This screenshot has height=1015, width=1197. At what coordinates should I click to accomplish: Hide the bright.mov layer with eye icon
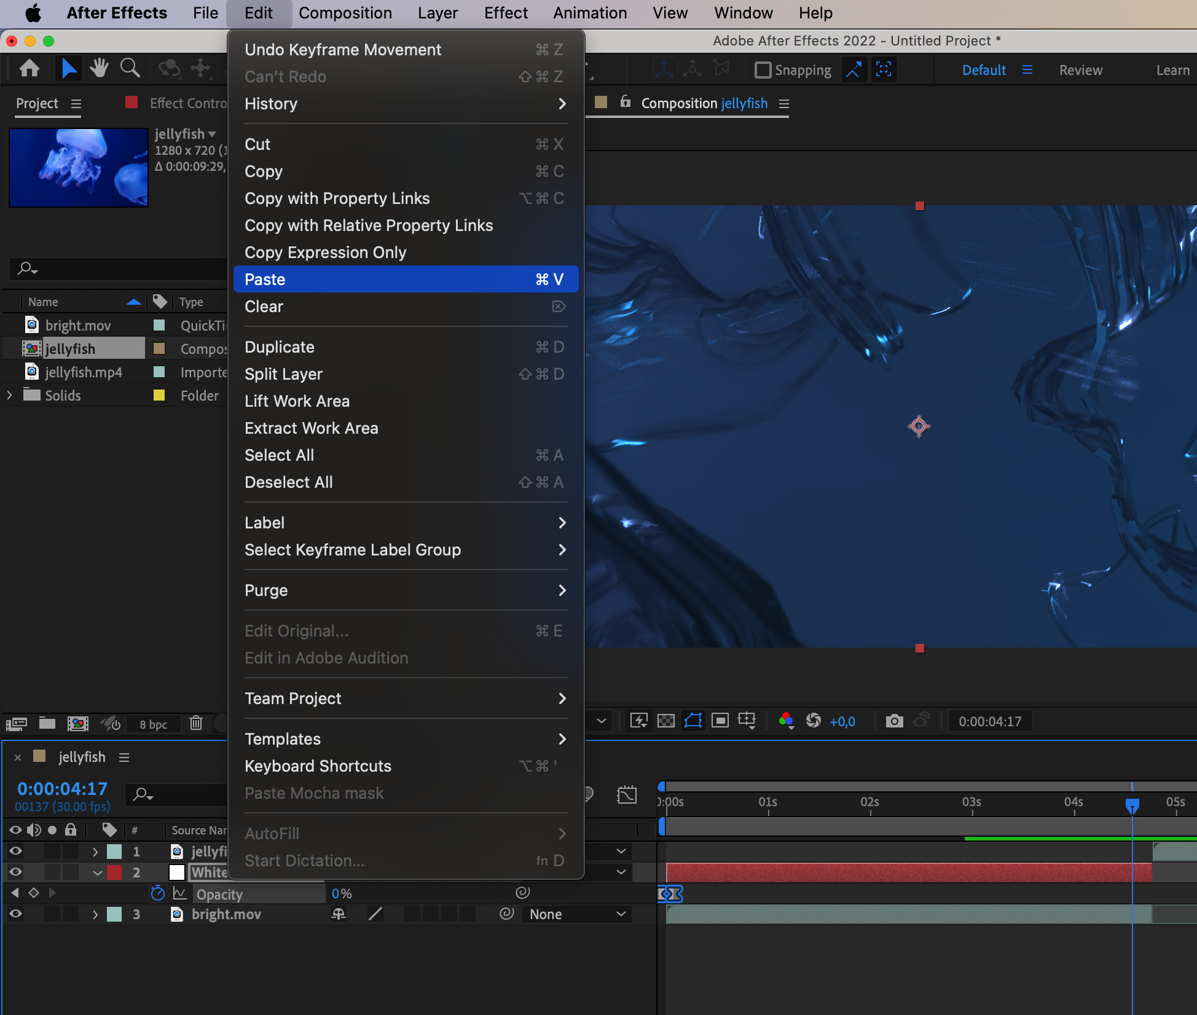15,914
